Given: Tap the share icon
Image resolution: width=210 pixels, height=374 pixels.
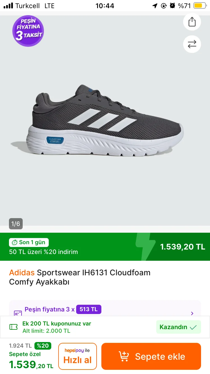Looking at the screenshot, I should coord(192,22).
